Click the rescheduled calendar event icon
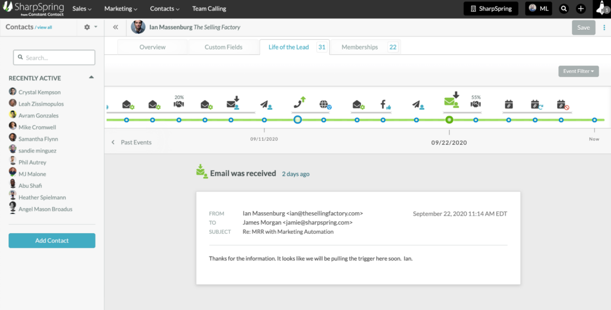This screenshot has height=310, width=611. pos(536,104)
